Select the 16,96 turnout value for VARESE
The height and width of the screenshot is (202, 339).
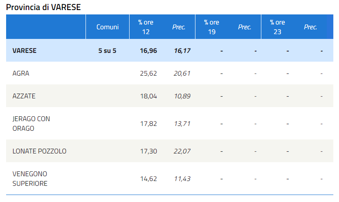(x=148, y=51)
